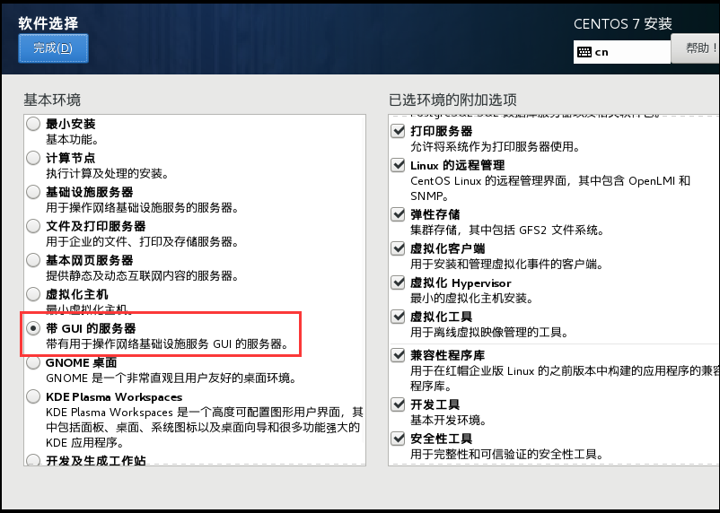Image resolution: width=720 pixels, height=513 pixels.
Task: Toggle the 虚拟化工具 checkbox
Action: pyautogui.click(x=398, y=317)
